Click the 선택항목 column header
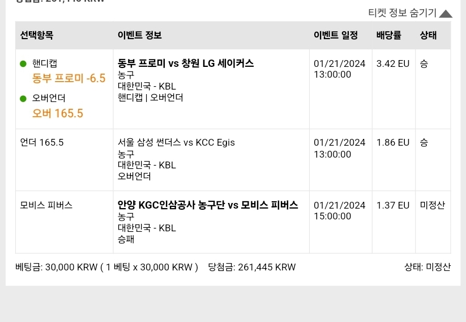 pyautogui.click(x=37, y=35)
